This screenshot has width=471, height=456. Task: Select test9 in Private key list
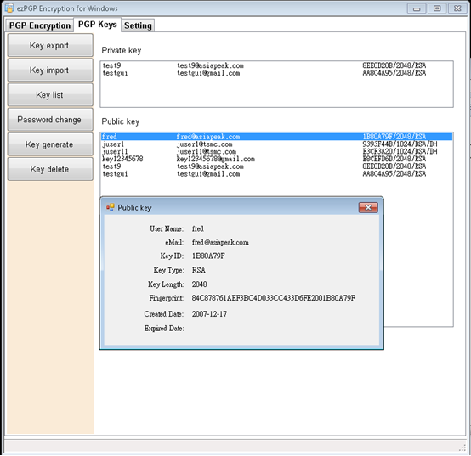click(276, 65)
